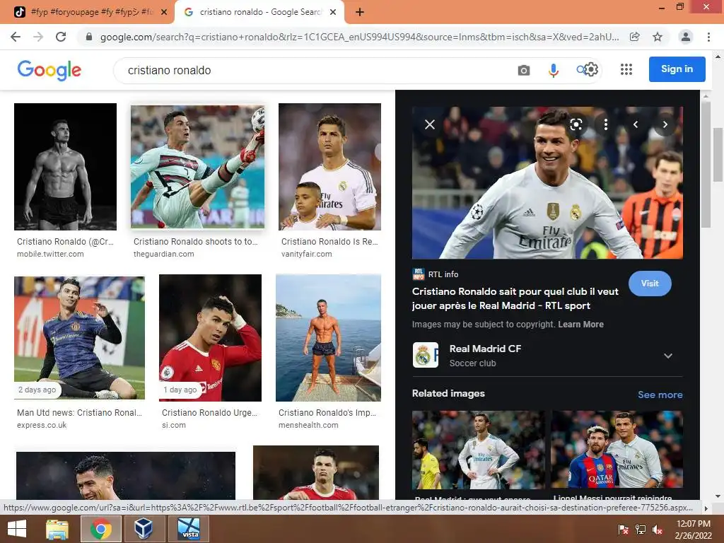This screenshot has height=543, width=724.
Task: Open the Chrome profile avatar icon
Action: coord(686,37)
